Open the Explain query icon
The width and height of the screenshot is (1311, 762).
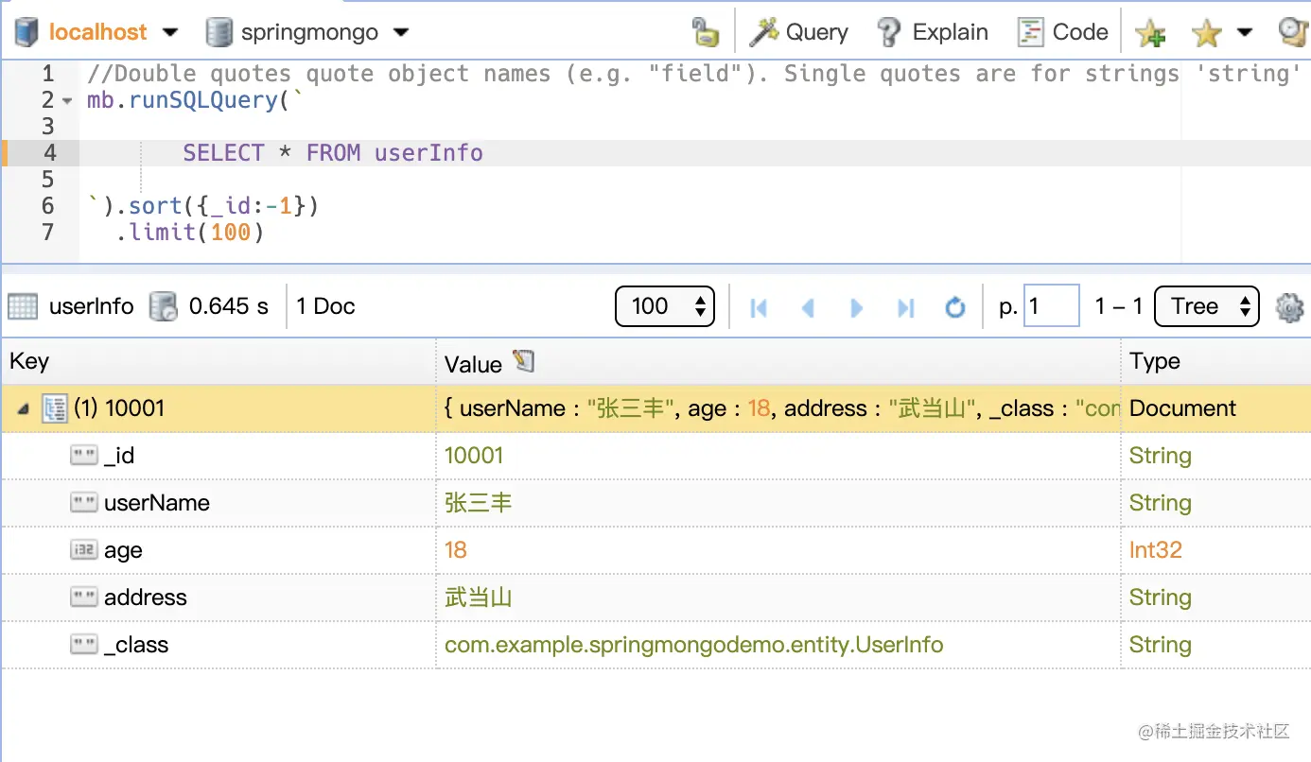pos(887,31)
